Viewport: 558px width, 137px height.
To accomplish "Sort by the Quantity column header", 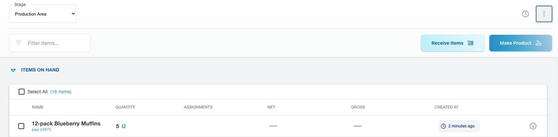I will pos(125,107).
